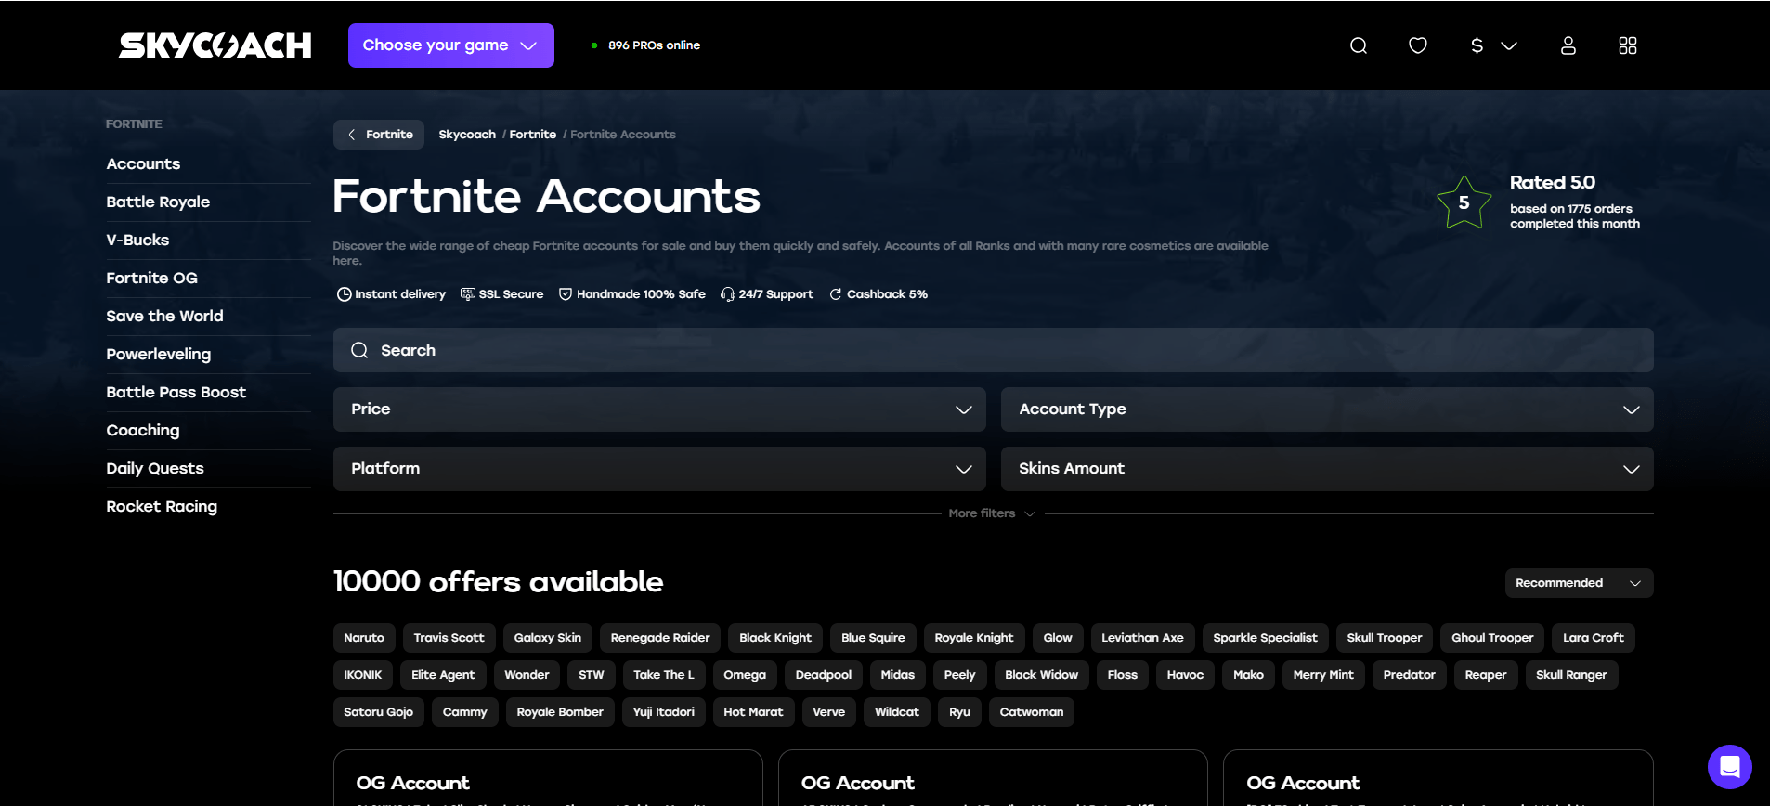Click the Skycoach breadcrumb link

[466, 135]
